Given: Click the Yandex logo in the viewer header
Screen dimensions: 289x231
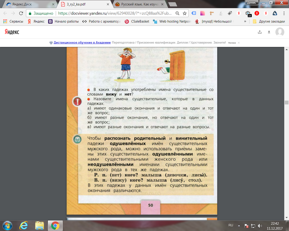Looking at the screenshot, I should pyautogui.click(x=12, y=32).
